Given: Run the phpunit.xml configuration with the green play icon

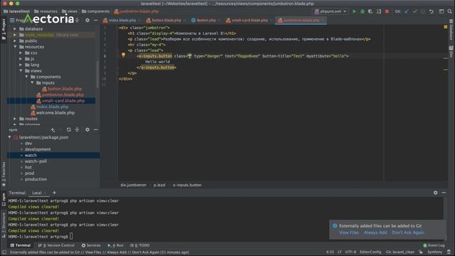Looking at the screenshot, I should [354, 11].
